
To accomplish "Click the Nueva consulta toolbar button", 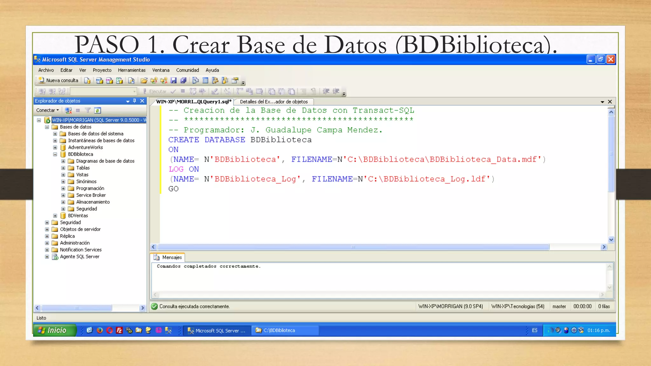I will click(58, 80).
